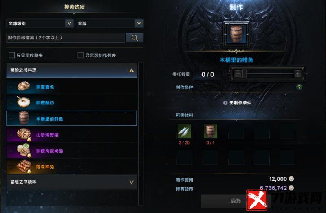Click the green question mark help icon

pyautogui.click(x=299, y=87)
